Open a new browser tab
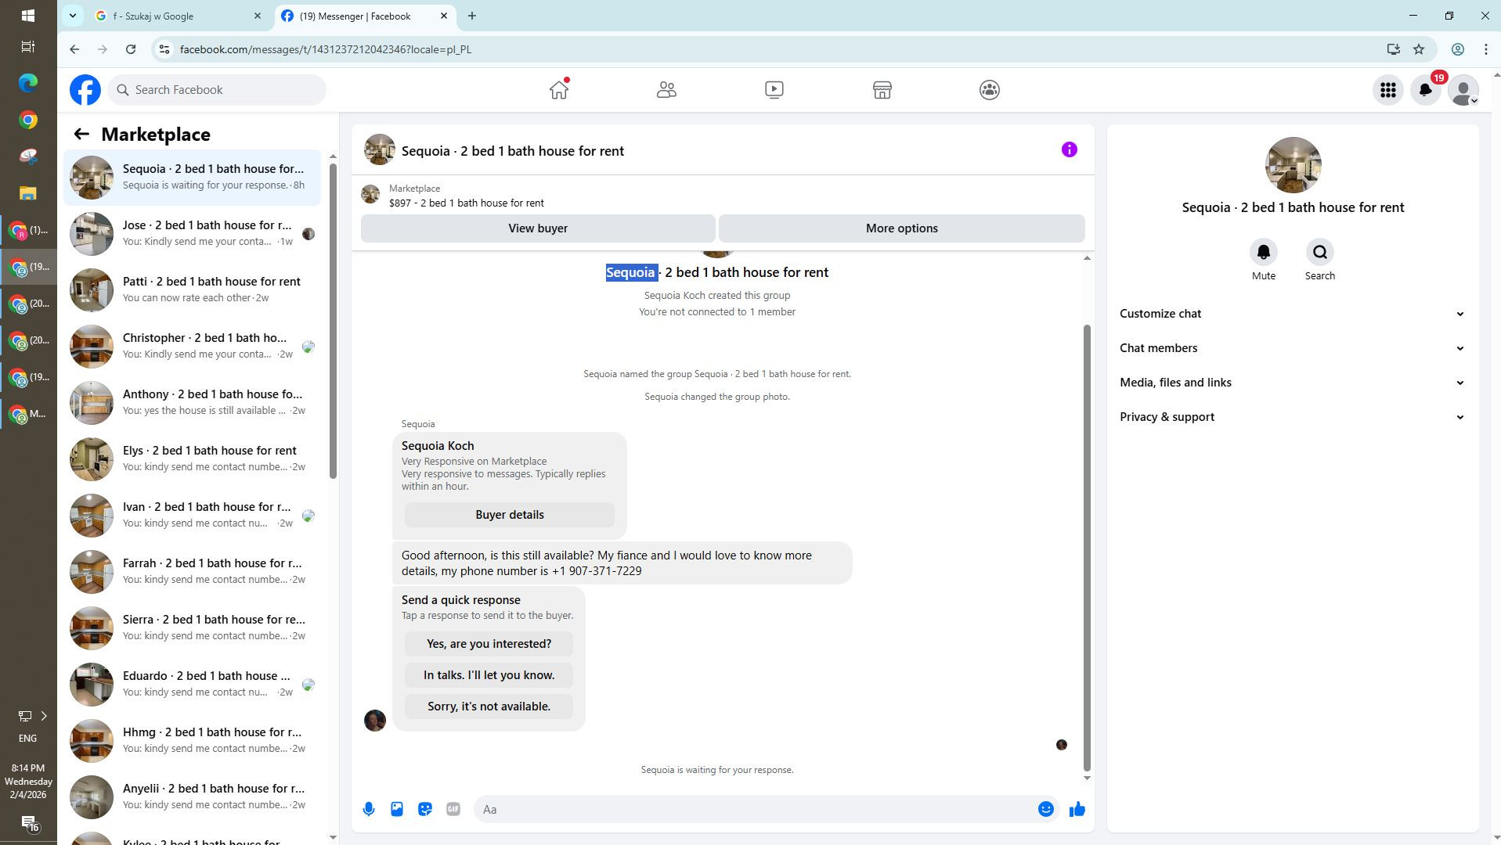 coord(471,16)
